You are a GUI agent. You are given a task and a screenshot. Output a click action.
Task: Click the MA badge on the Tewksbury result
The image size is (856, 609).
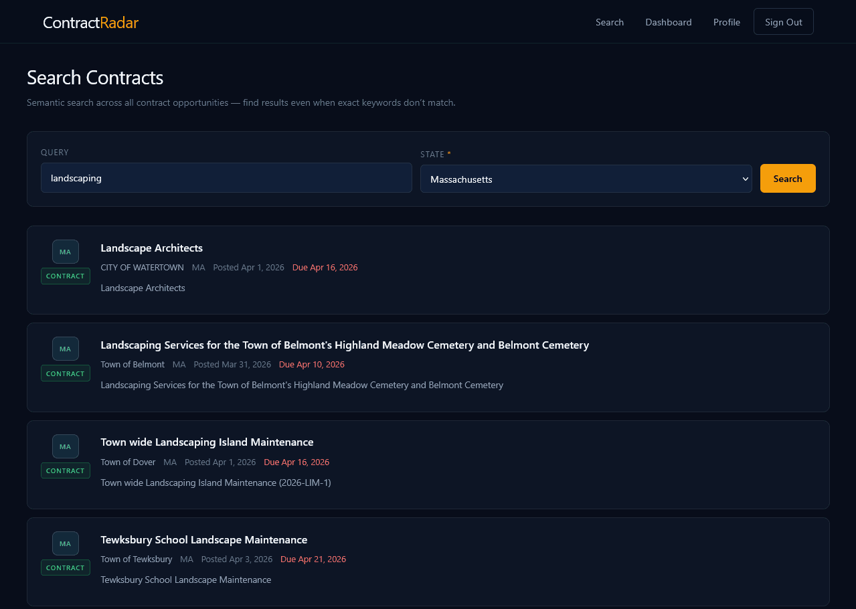pyautogui.click(x=65, y=543)
